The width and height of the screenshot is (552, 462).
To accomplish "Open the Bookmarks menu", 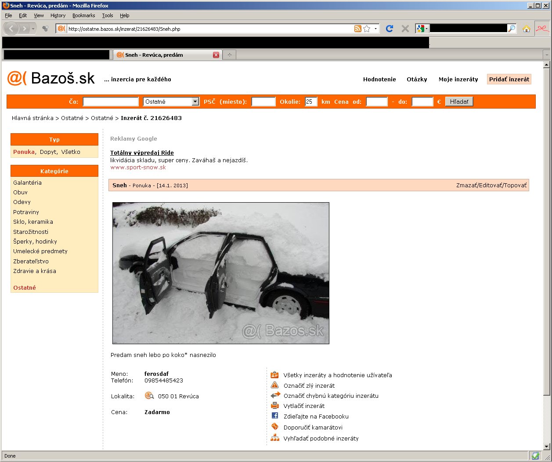I will (x=83, y=15).
